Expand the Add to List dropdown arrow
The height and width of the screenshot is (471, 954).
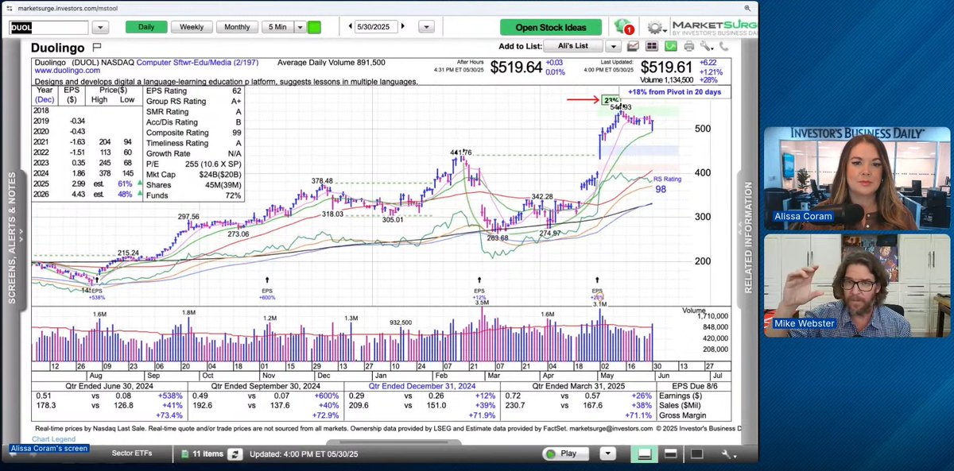click(614, 46)
